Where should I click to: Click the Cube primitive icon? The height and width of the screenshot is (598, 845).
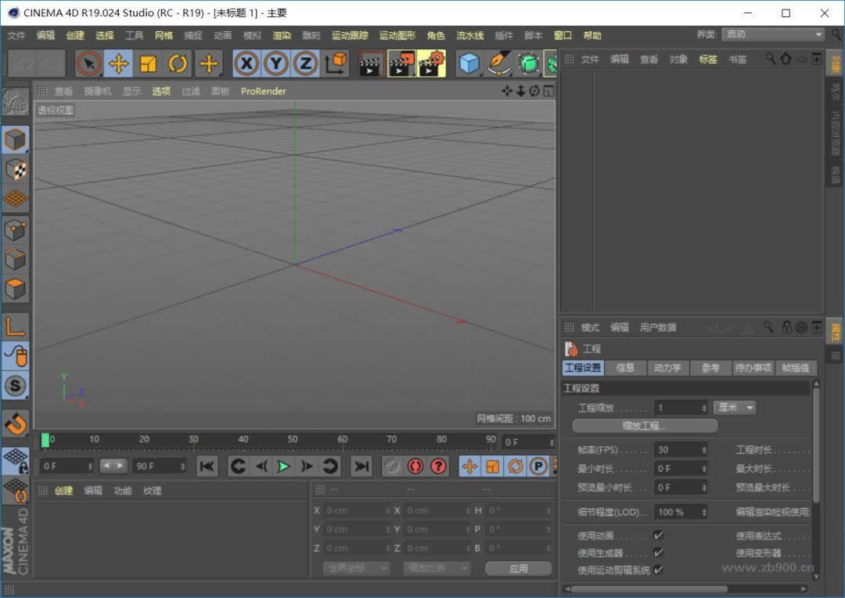coord(469,63)
